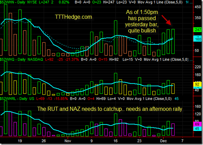Click the 120 axis label in bottom panel
Screen dimensions: 203x145
tap(198, 114)
